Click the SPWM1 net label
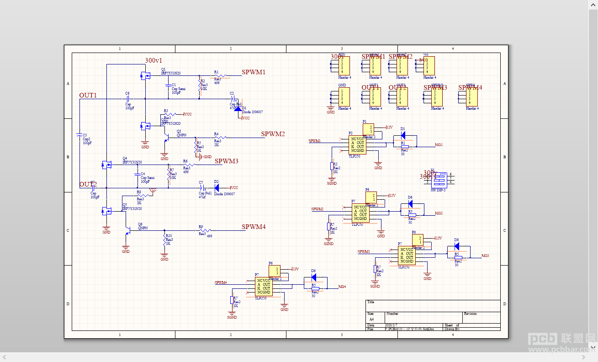 [x=254, y=72]
